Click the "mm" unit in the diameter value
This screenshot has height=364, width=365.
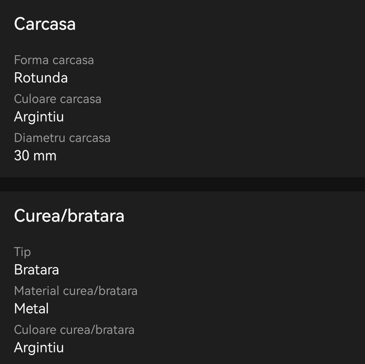pos(45,155)
